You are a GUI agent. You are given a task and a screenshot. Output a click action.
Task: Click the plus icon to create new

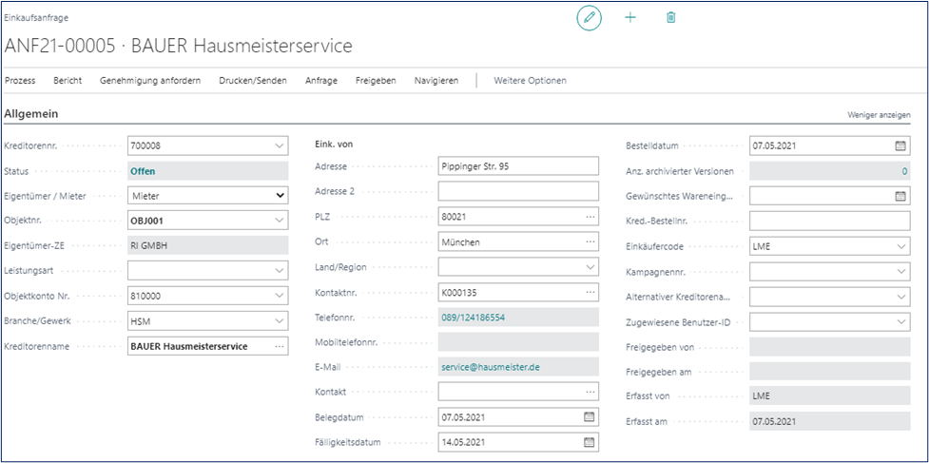click(629, 18)
